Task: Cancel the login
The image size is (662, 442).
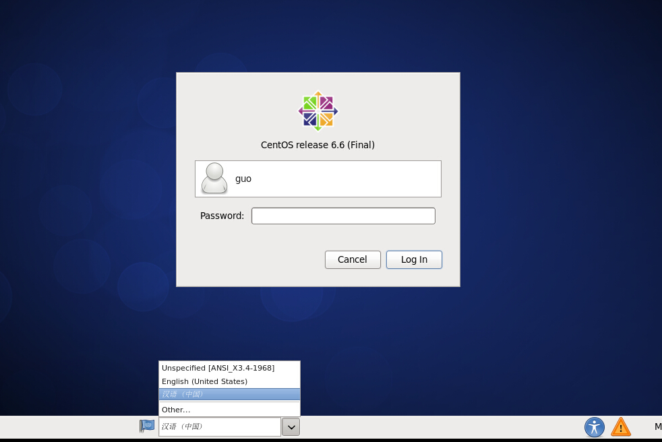Action: tap(353, 259)
